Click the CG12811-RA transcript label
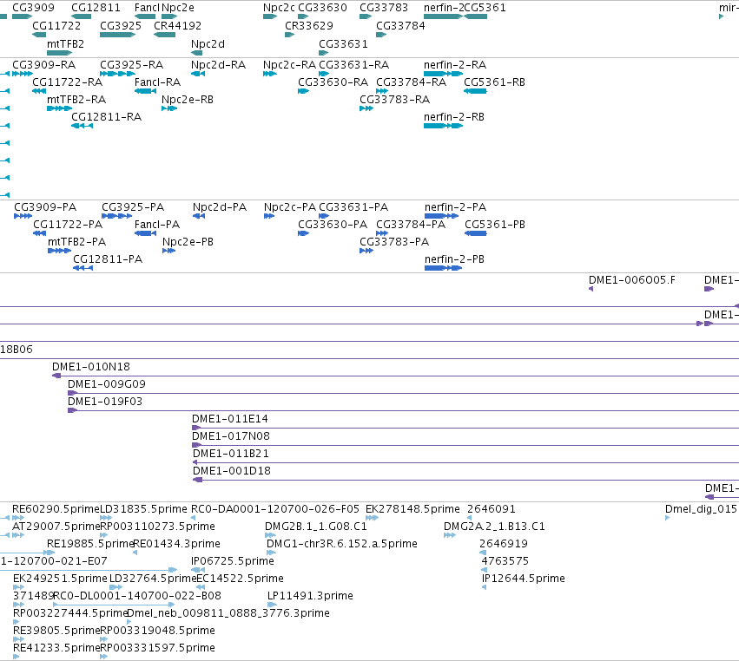This screenshot has height=661, width=739. click(107, 117)
